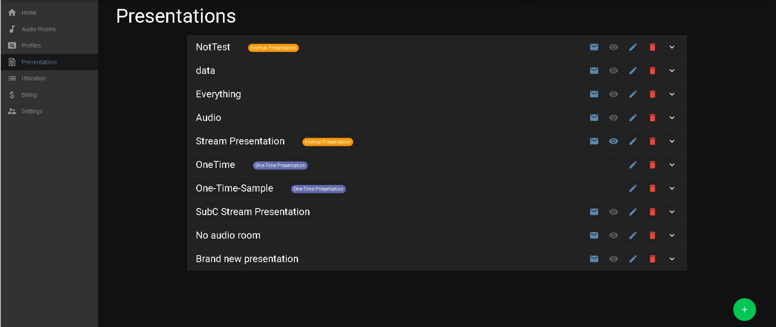Send email for SubC Stream Presentation
The width and height of the screenshot is (776, 327).
pos(594,212)
